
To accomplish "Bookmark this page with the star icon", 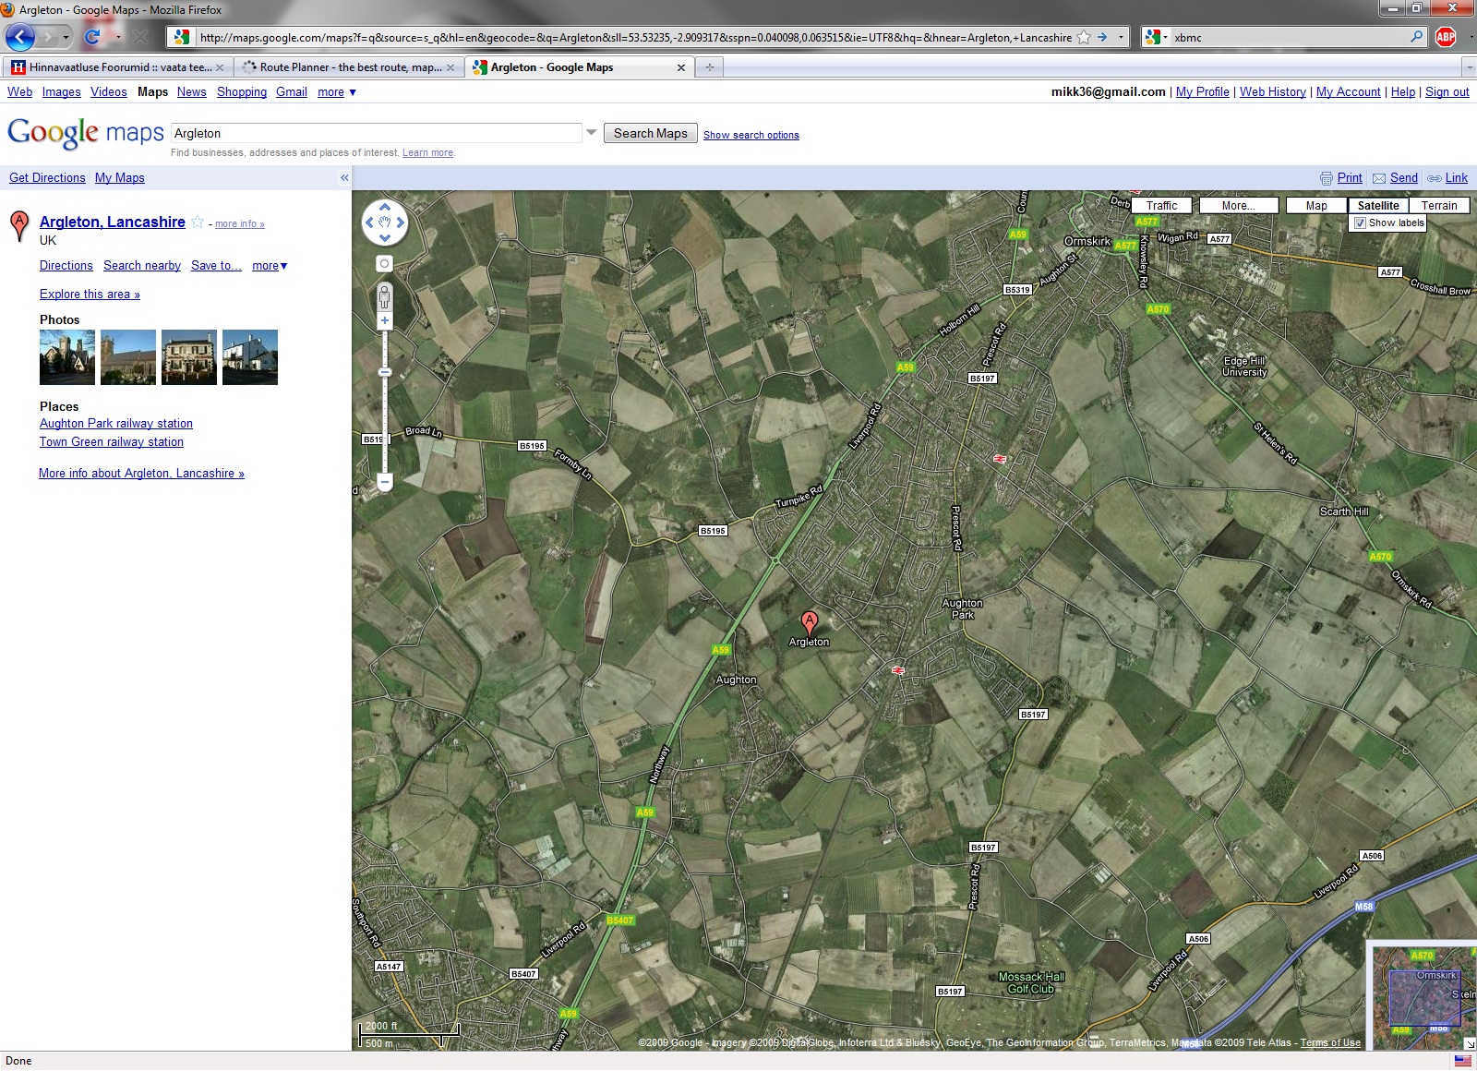I will (x=1084, y=38).
